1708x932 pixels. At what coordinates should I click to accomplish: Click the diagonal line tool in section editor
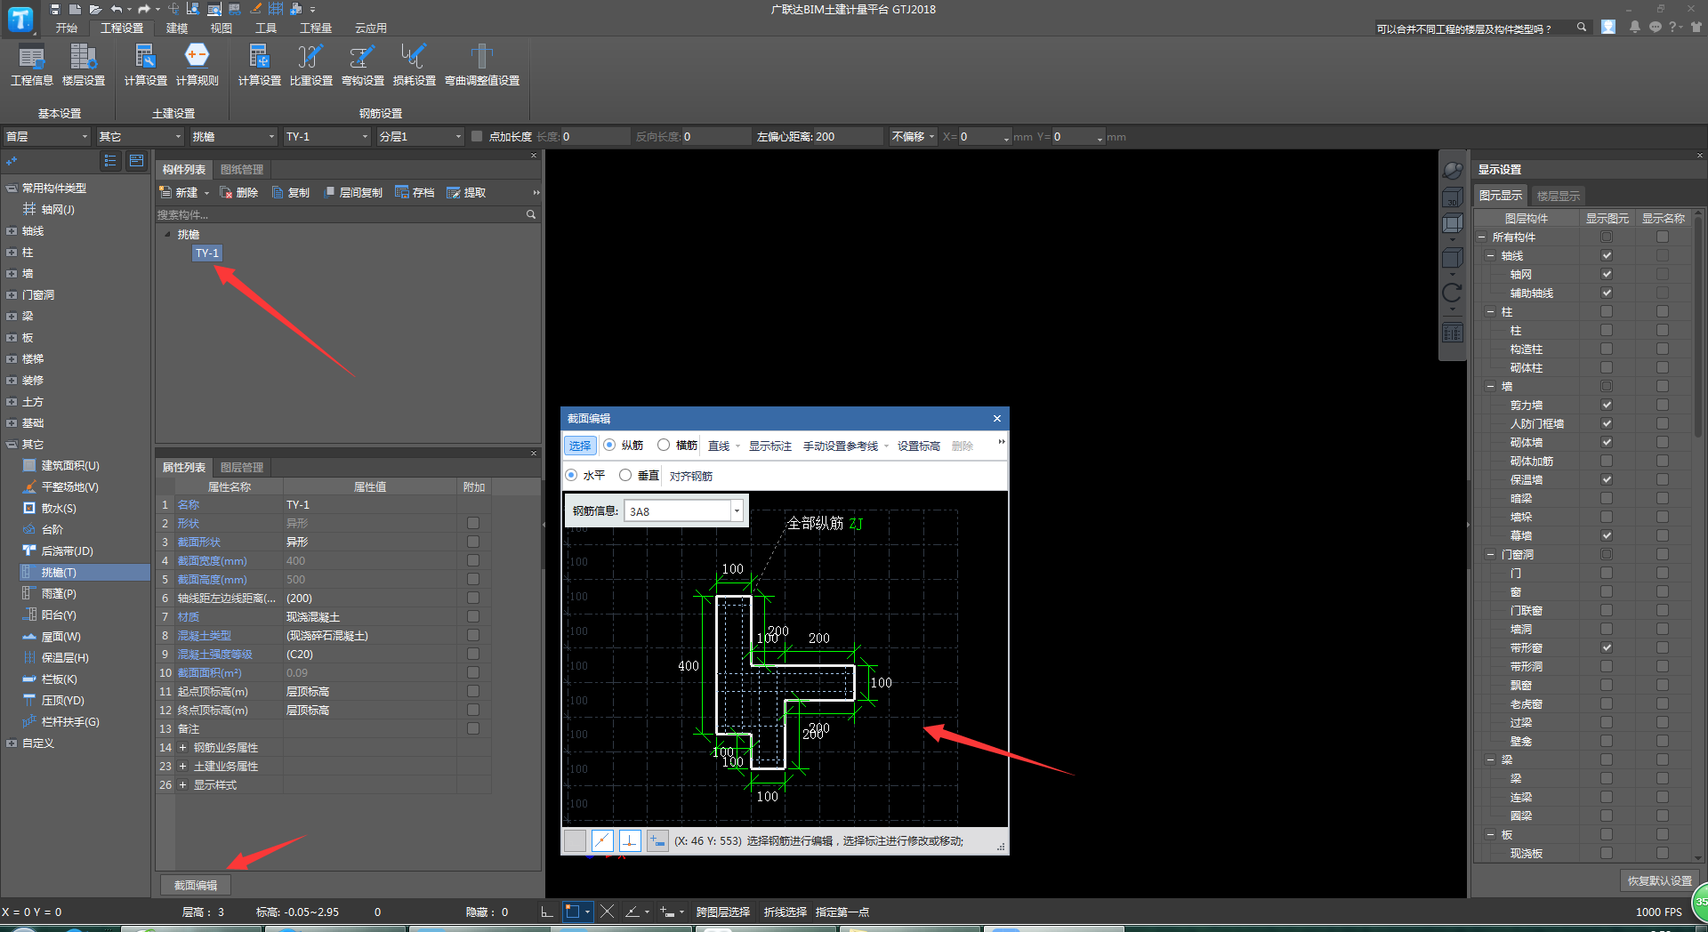click(x=602, y=840)
